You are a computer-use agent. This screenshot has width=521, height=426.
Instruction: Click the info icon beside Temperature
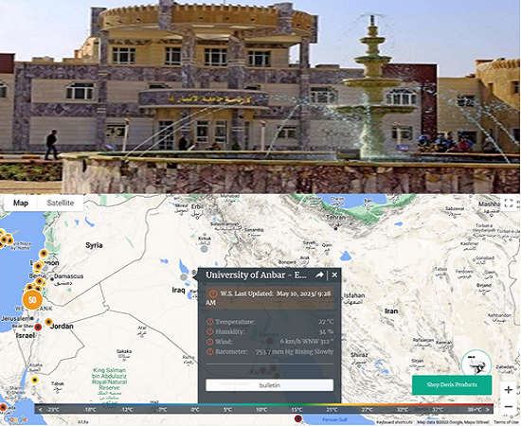(x=209, y=322)
